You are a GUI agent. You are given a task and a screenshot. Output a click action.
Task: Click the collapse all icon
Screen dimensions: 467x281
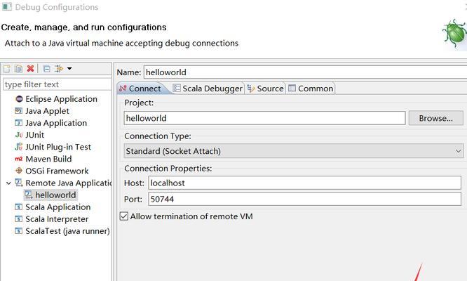coord(47,69)
